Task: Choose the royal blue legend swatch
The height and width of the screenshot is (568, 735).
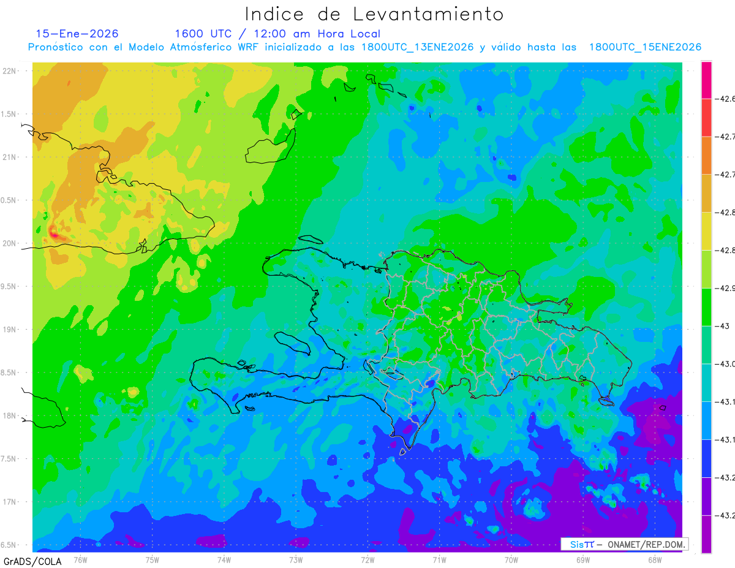Action: (x=706, y=458)
